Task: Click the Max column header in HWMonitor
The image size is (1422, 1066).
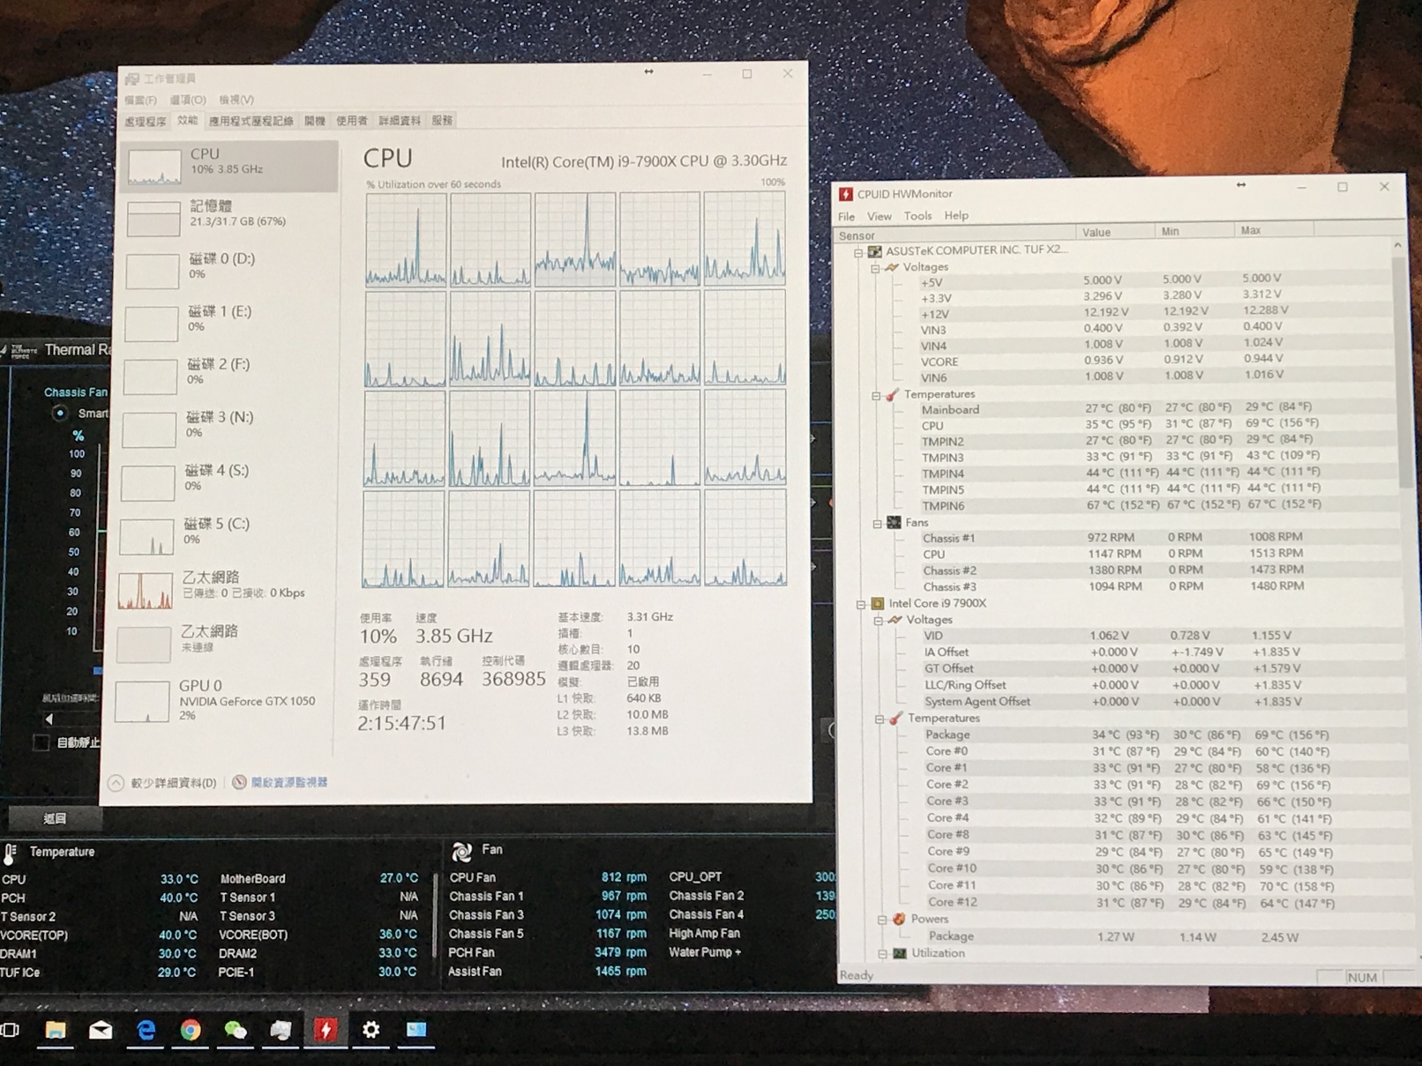Action: [1274, 231]
